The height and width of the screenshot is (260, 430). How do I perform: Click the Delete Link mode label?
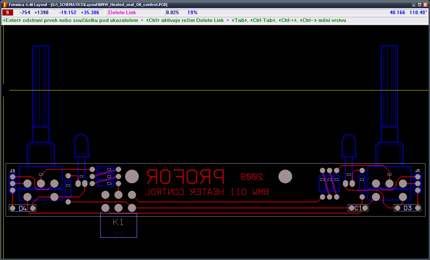tap(122, 12)
